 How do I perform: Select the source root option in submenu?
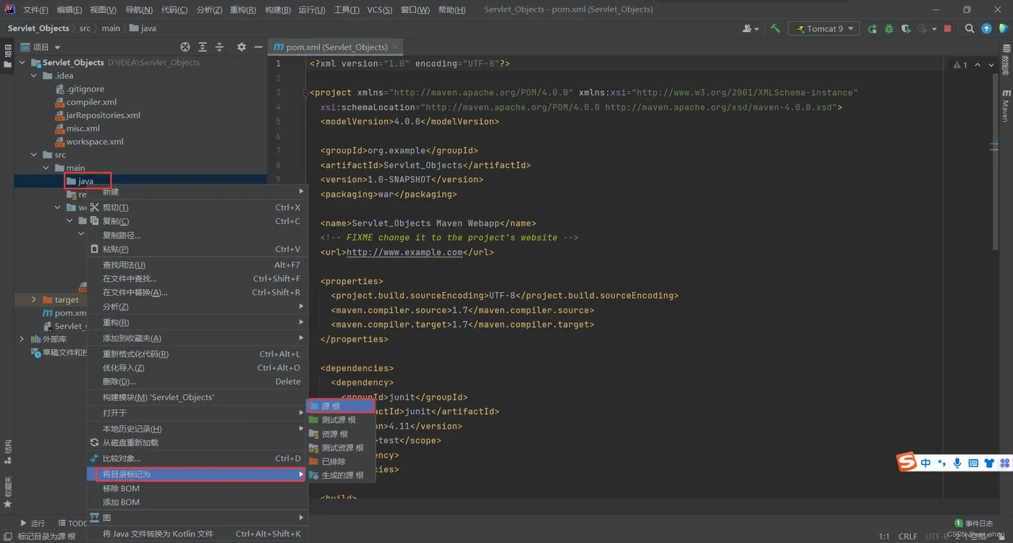(x=341, y=406)
